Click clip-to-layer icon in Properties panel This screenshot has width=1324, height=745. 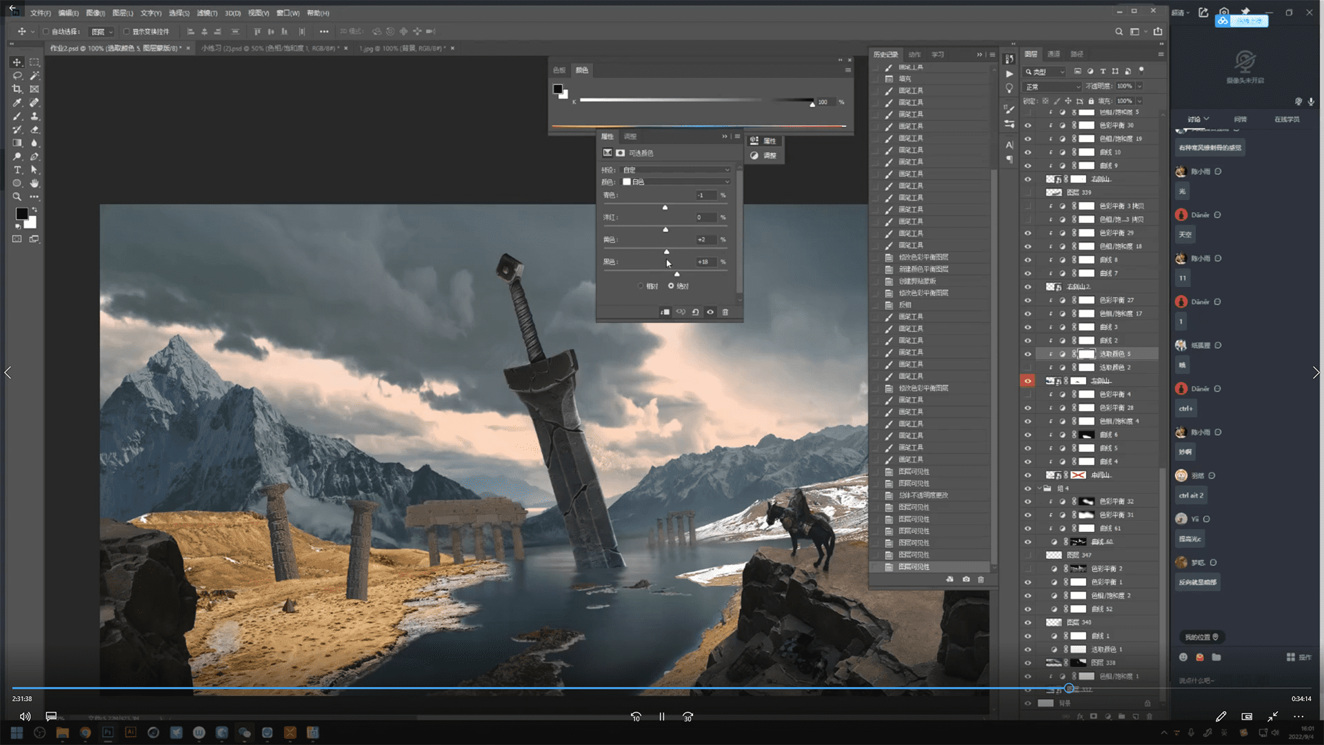pyautogui.click(x=665, y=312)
